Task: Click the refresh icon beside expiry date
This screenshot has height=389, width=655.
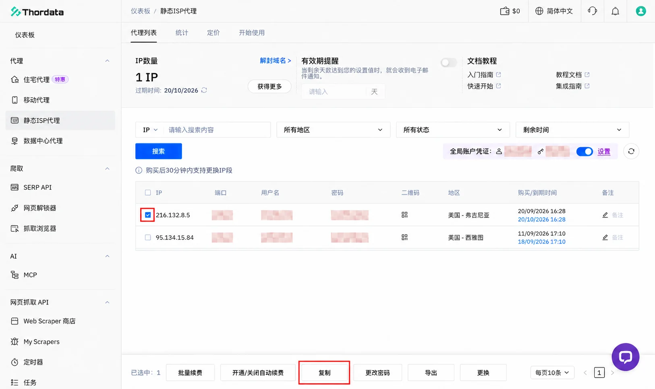Action: click(204, 90)
